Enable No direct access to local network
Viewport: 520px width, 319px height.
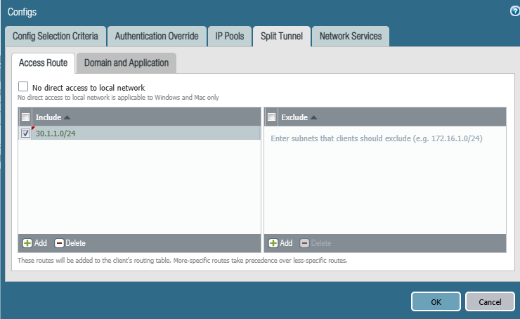23,86
